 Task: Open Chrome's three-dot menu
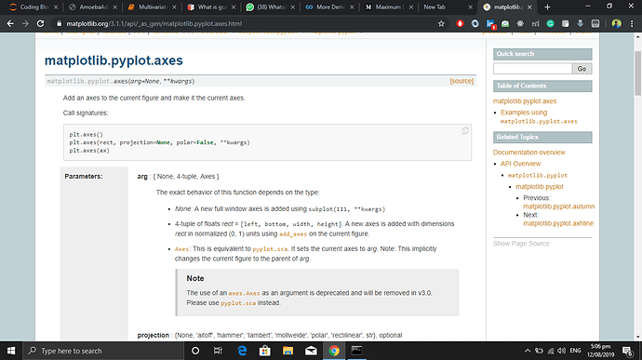click(x=632, y=24)
